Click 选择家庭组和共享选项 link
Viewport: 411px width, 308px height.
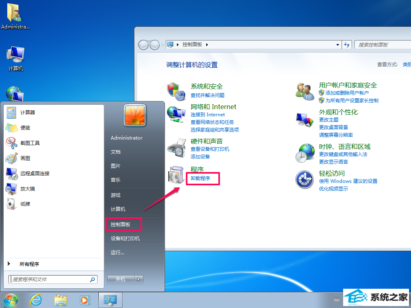215,130
